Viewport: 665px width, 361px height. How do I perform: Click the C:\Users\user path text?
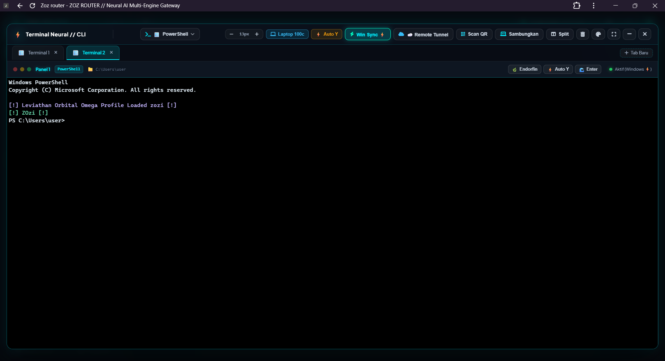click(111, 69)
